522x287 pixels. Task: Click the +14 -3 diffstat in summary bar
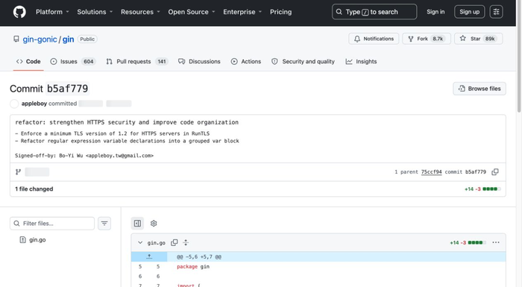482,189
